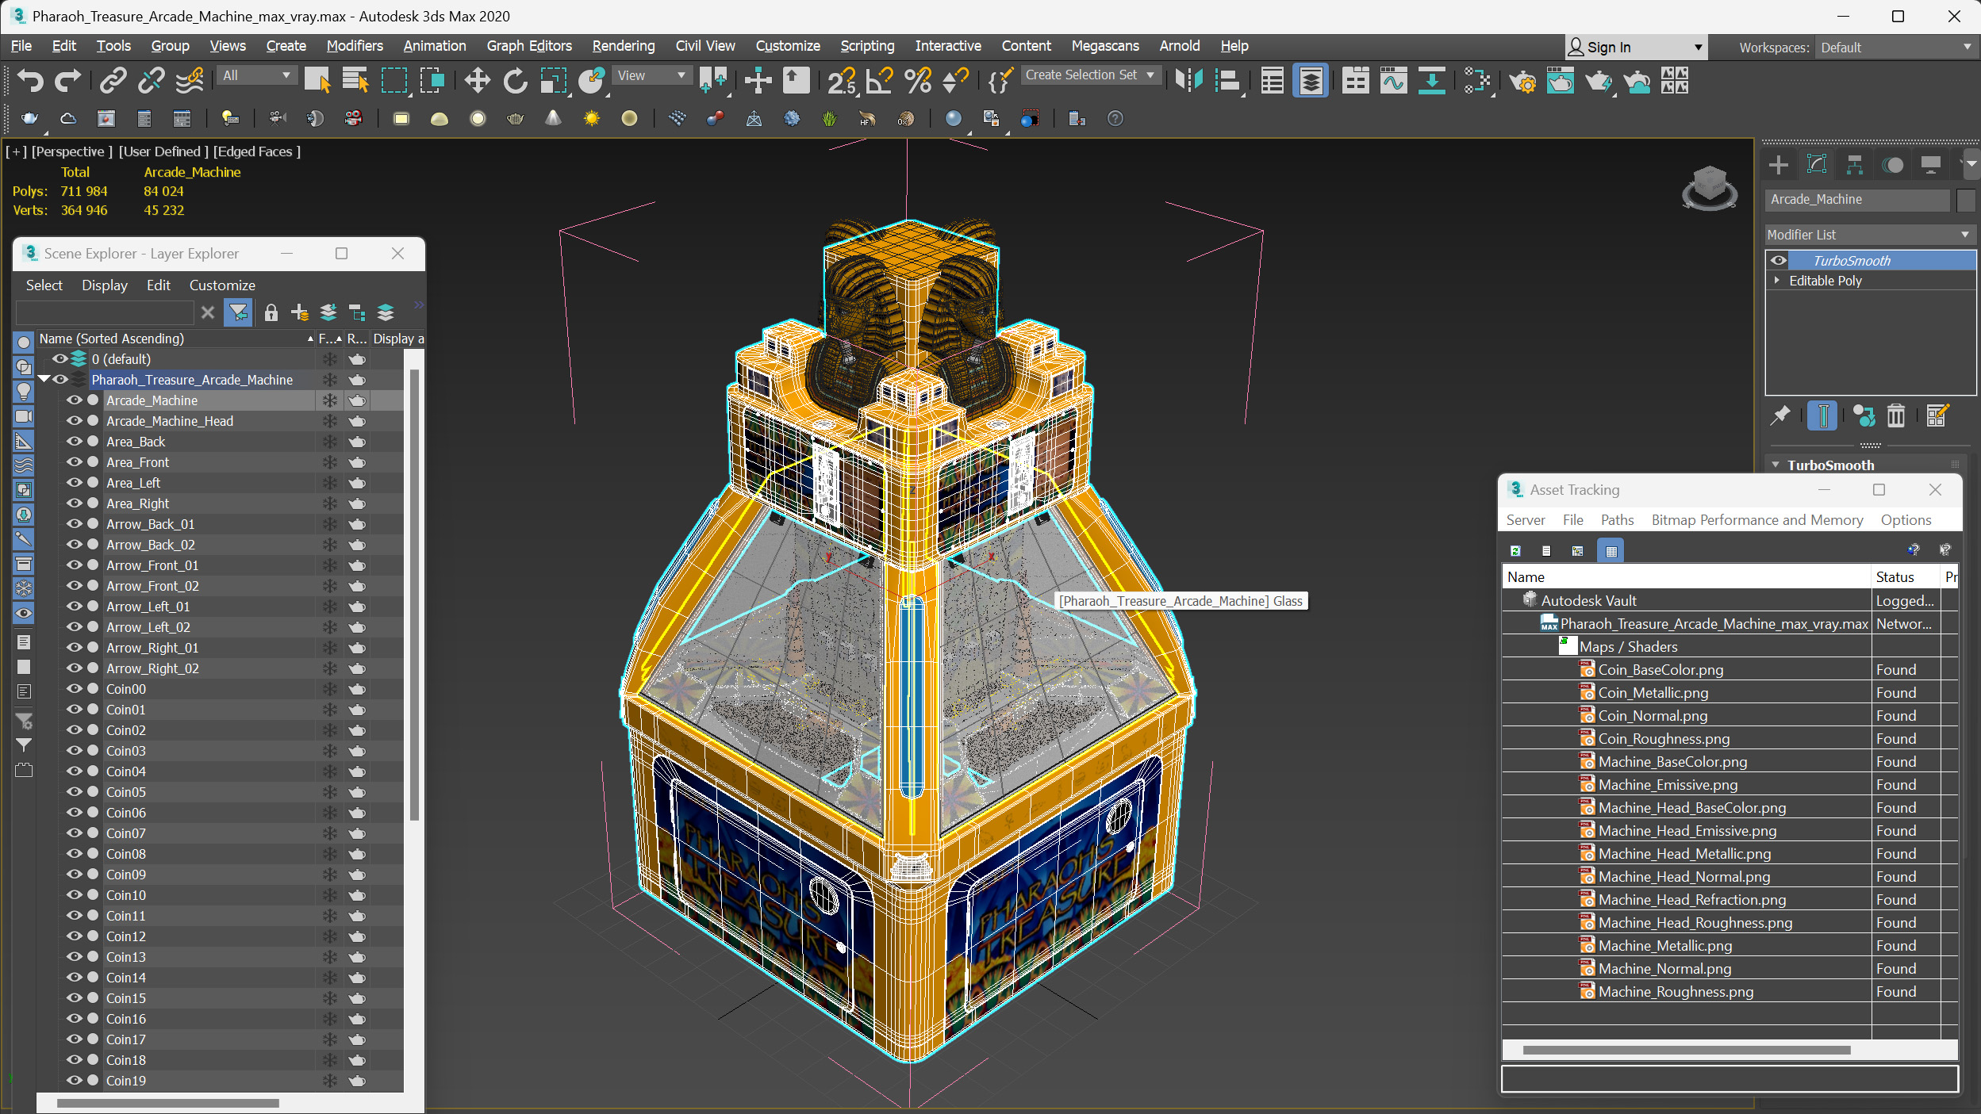The image size is (1981, 1114).
Task: Toggle Angle Snap in toolbar
Action: [x=879, y=80]
